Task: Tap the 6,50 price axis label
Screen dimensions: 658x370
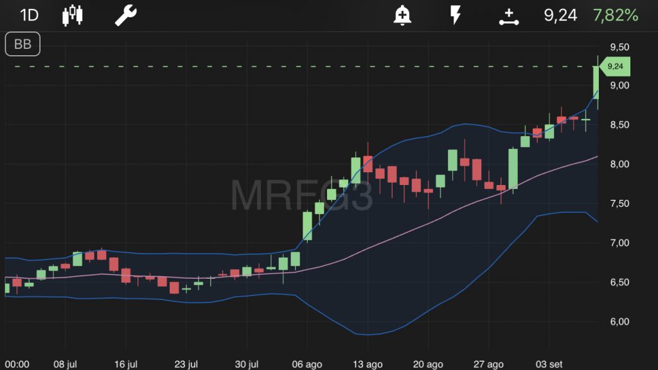Action: (619, 283)
